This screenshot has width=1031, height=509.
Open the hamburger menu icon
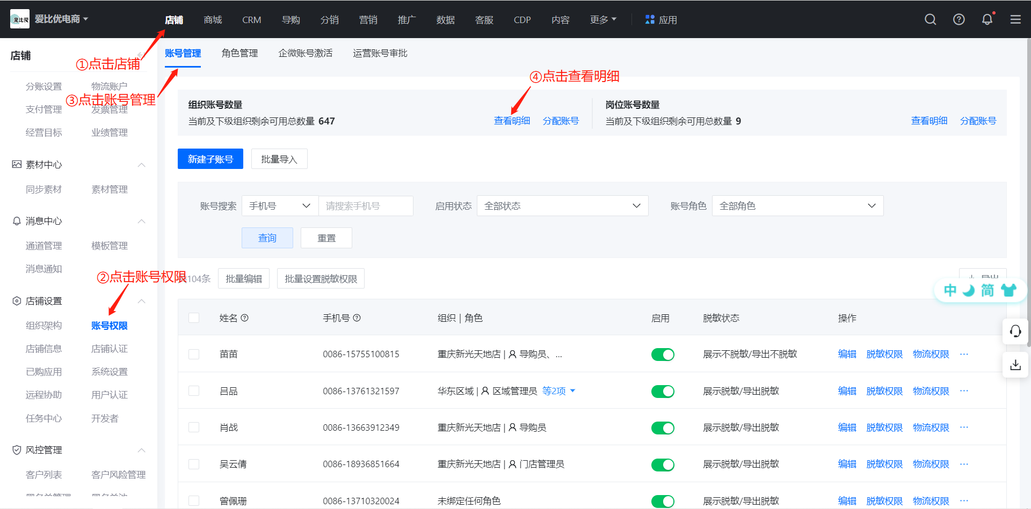coord(1015,20)
